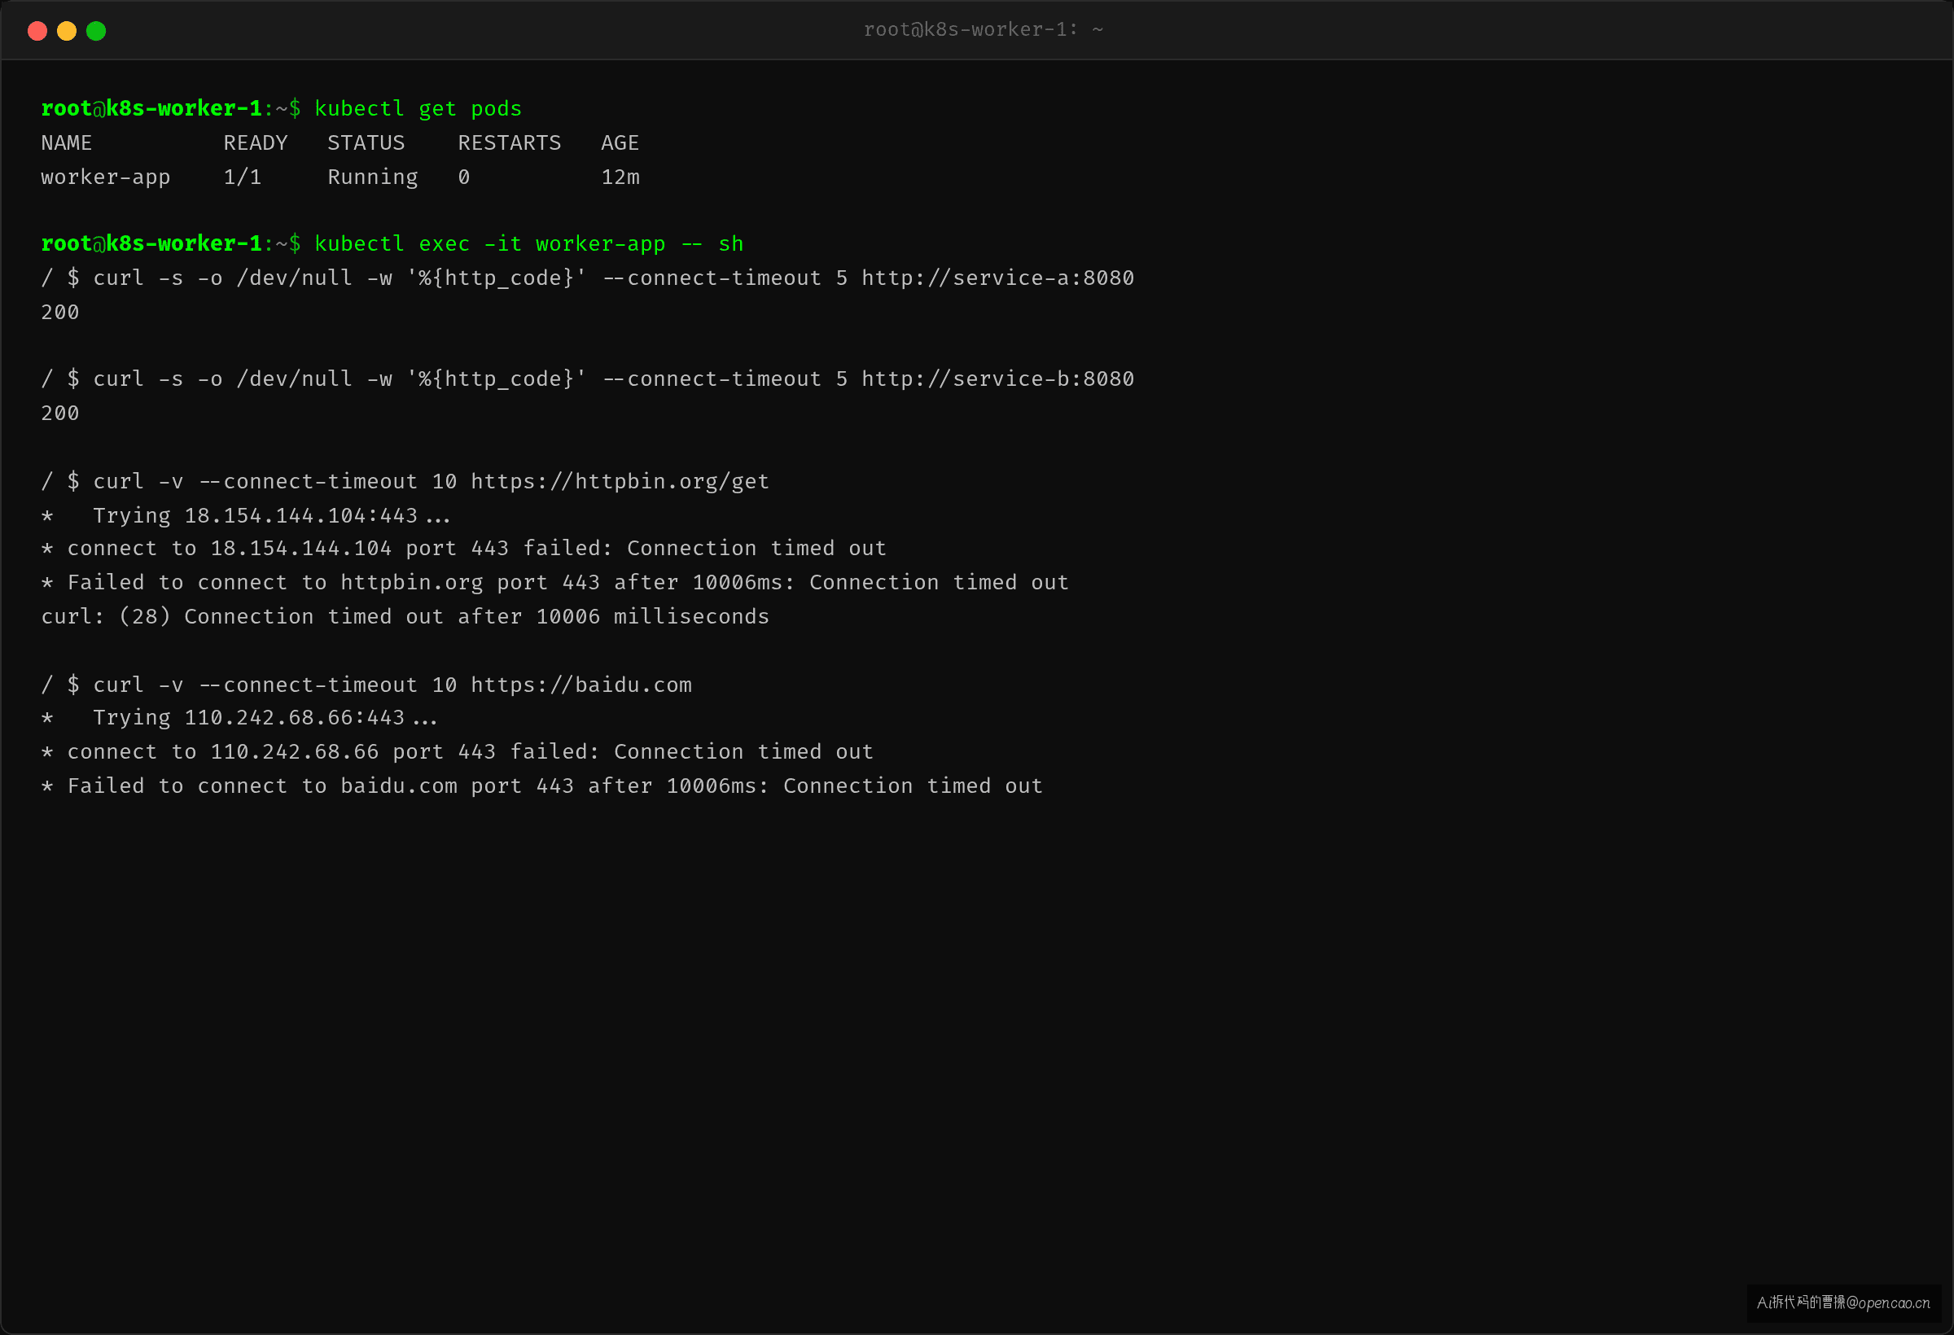Click the 12m age value
Viewport: 1954px width, 1335px height.
coord(620,177)
